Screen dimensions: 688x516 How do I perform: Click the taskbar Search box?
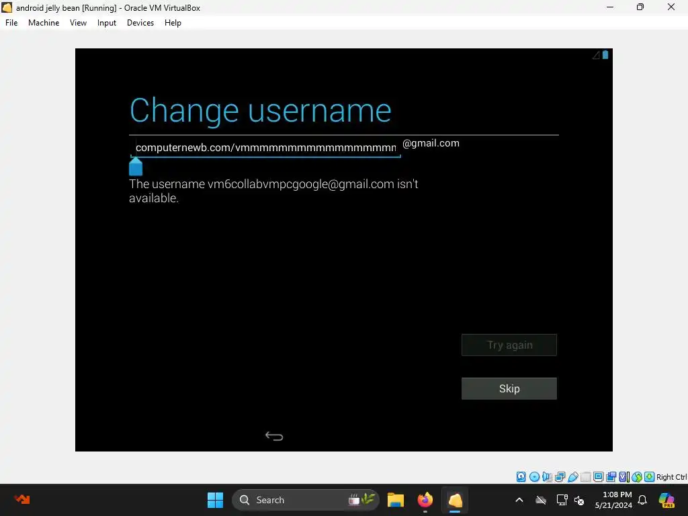coord(306,500)
